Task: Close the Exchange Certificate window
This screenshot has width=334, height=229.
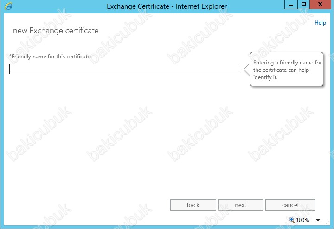Action: (320, 5)
